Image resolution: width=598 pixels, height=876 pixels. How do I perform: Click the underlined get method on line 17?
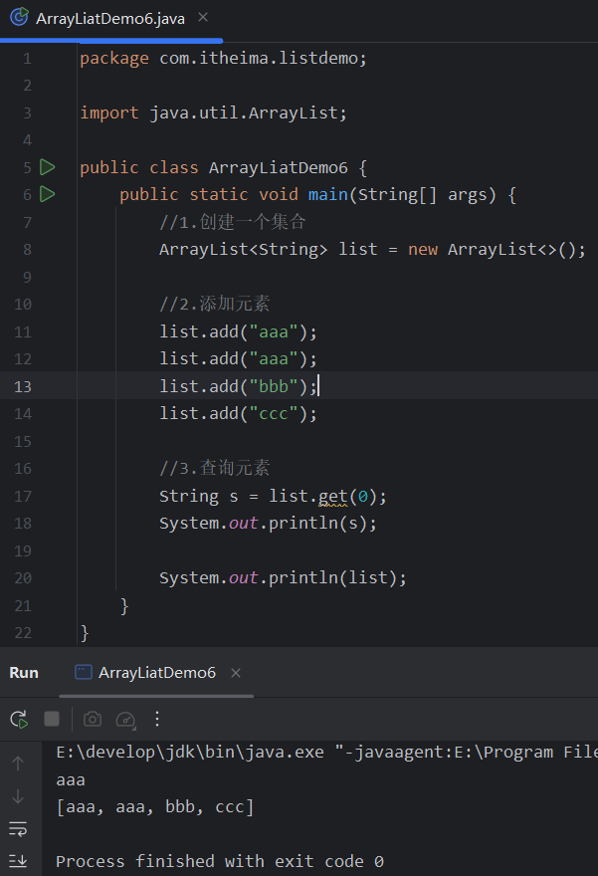(333, 496)
